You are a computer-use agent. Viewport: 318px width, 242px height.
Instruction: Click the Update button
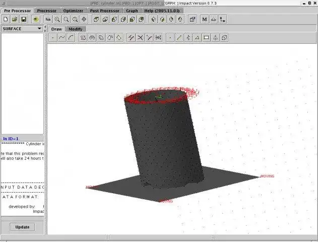pos(22,227)
